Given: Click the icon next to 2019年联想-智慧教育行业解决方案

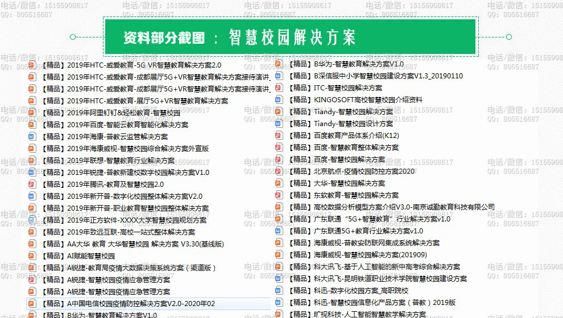Looking at the screenshot, I should click(32, 161).
